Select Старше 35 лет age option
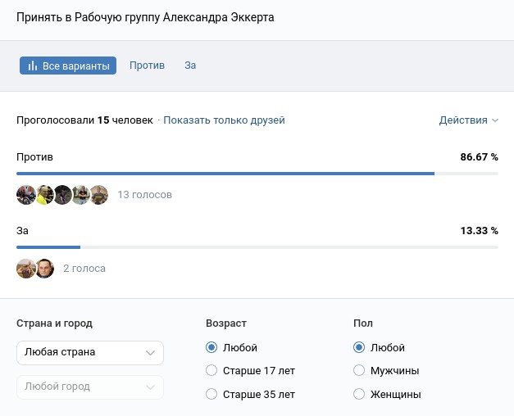The width and height of the screenshot is (514, 416). click(212, 394)
